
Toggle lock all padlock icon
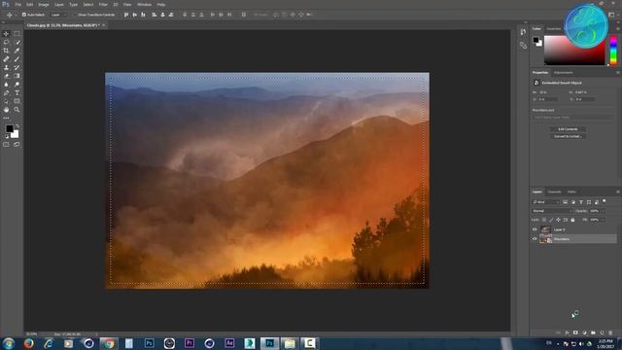click(572, 220)
